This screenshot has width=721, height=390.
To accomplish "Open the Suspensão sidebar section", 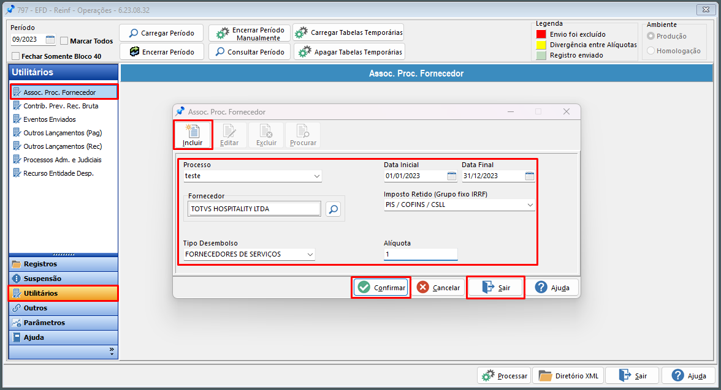I will coord(64,279).
